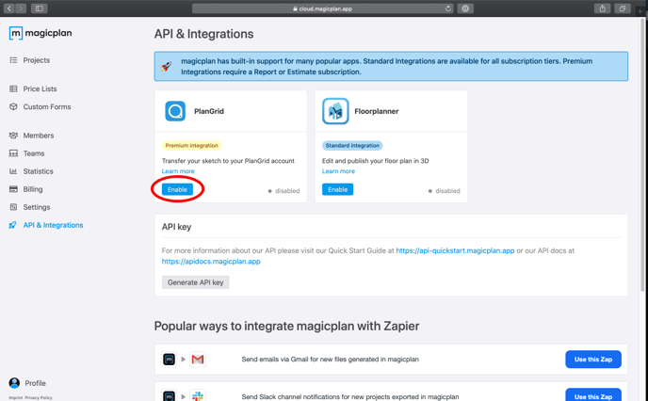Screen dimensions: 648x401
Task: Go to Custom Forms
Action: coord(47,106)
